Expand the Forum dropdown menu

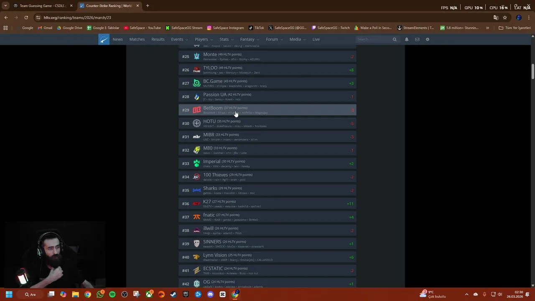[274, 39]
